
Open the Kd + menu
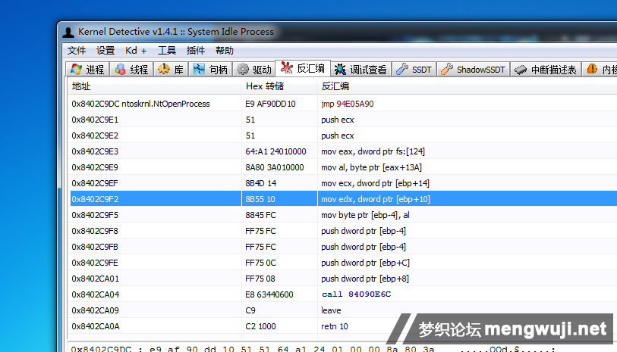click(136, 51)
